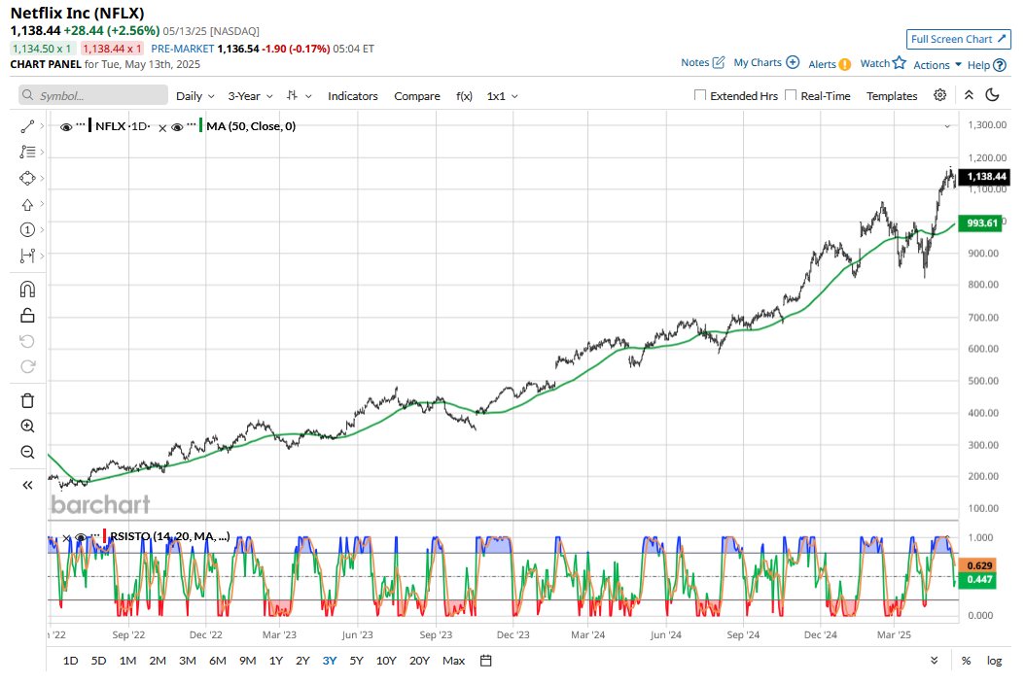Switch the price axis to log scale
Viewport: 1025px width, 683px height.
click(994, 660)
